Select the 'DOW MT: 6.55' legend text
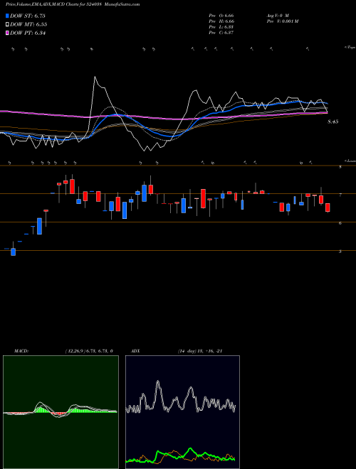356x469 pixels. tap(28, 25)
